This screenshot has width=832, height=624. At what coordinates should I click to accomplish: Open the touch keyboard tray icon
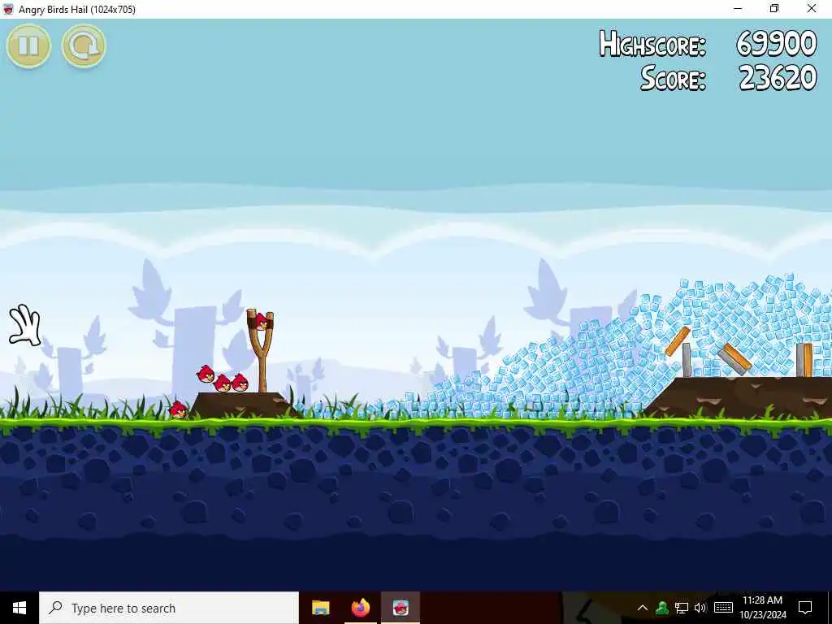723,608
